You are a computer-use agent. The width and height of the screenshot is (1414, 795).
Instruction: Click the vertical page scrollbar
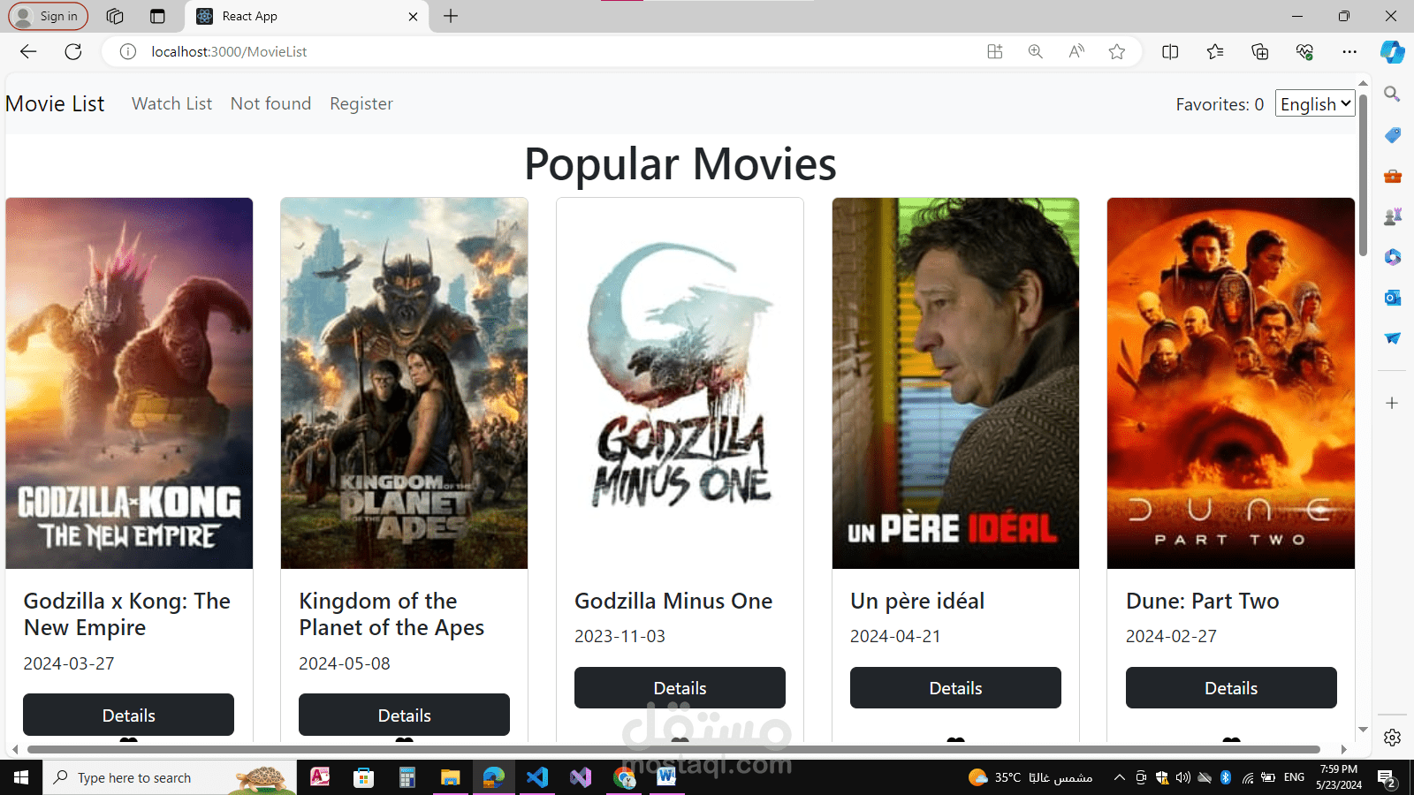tap(1363, 177)
